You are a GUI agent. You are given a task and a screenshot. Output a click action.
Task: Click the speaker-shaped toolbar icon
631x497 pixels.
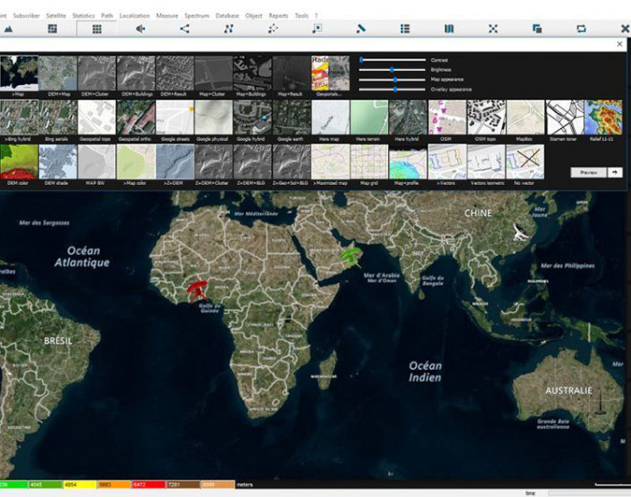[140, 29]
